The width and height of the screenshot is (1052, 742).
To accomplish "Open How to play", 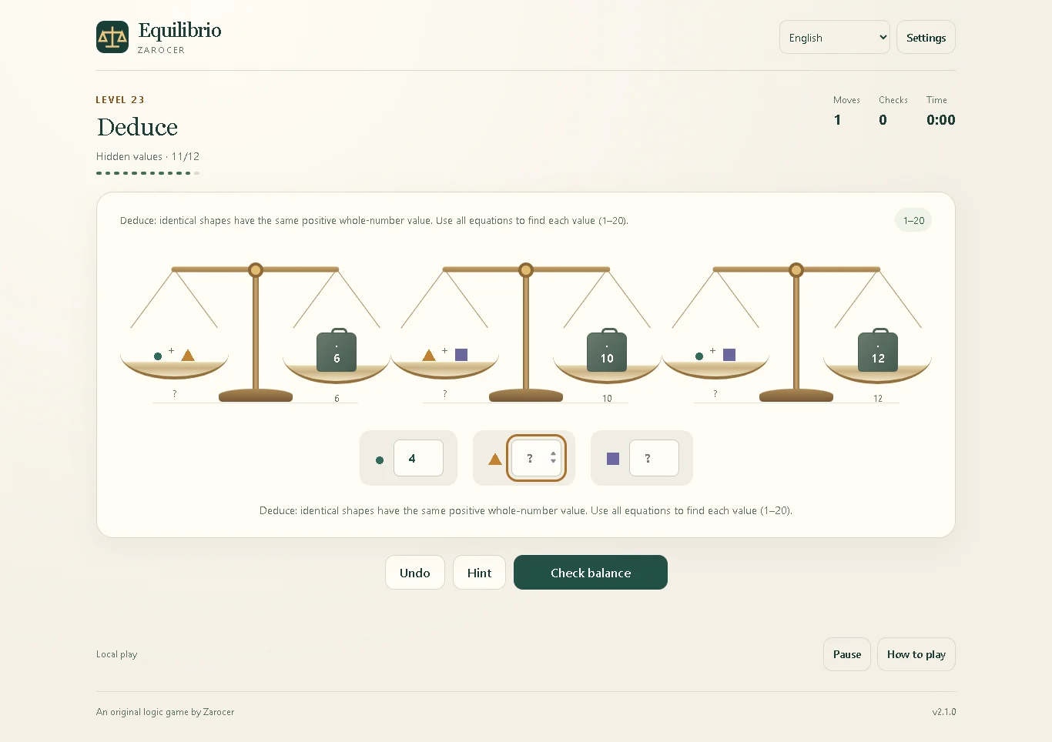I will (916, 654).
